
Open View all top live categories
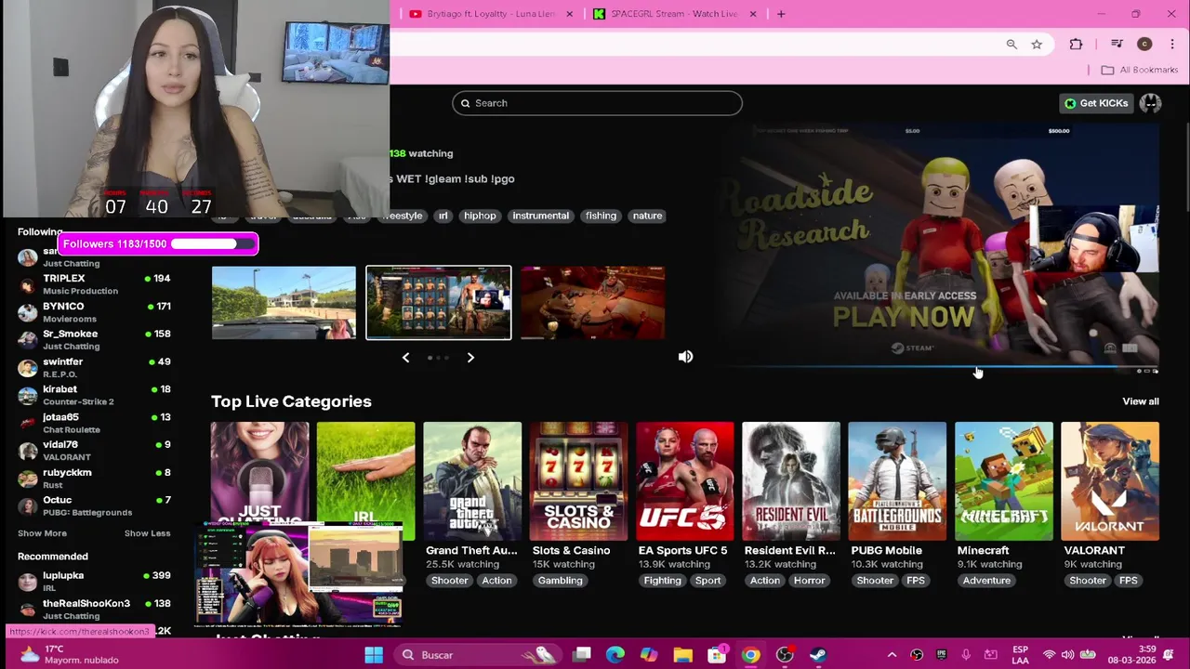tap(1141, 401)
